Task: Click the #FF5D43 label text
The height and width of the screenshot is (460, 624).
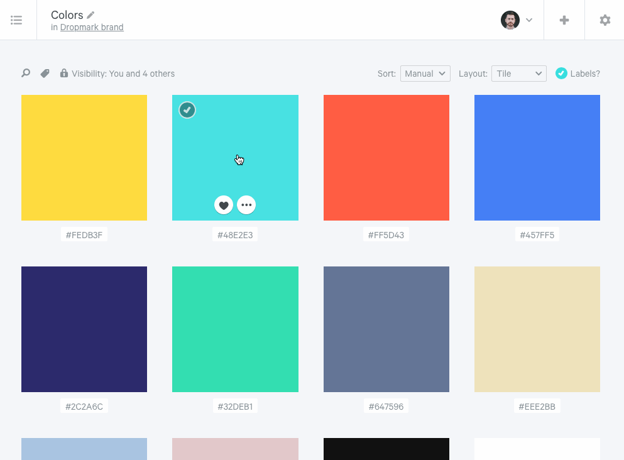Action: 386,235
